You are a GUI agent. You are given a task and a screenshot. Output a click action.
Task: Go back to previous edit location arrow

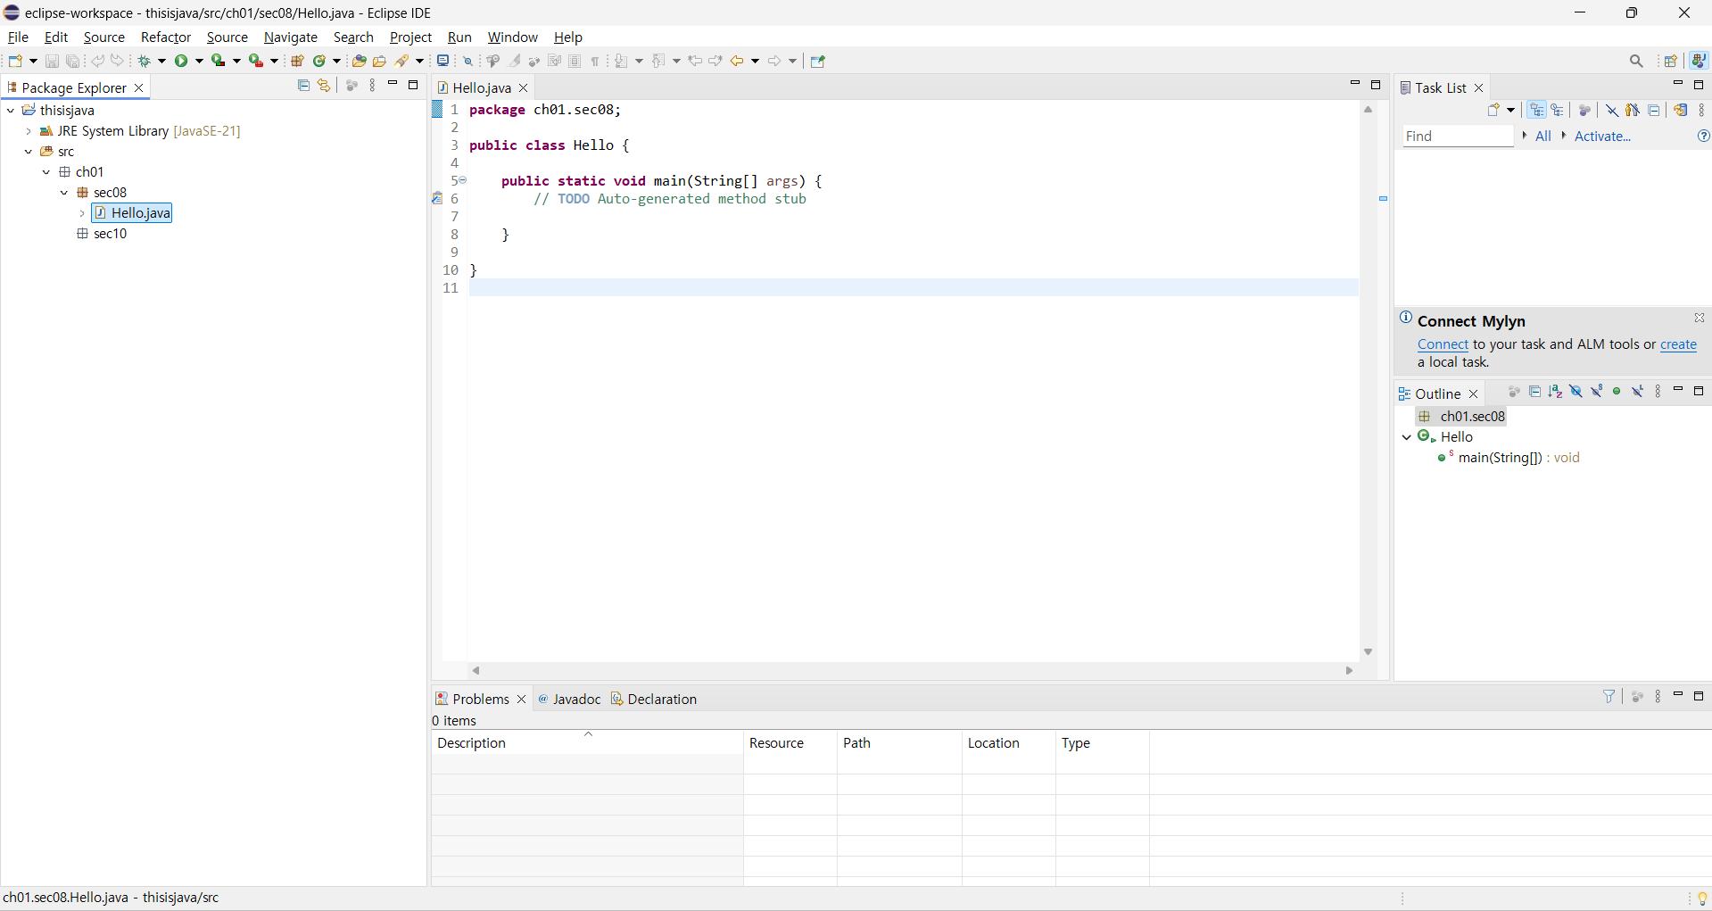click(696, 61)
